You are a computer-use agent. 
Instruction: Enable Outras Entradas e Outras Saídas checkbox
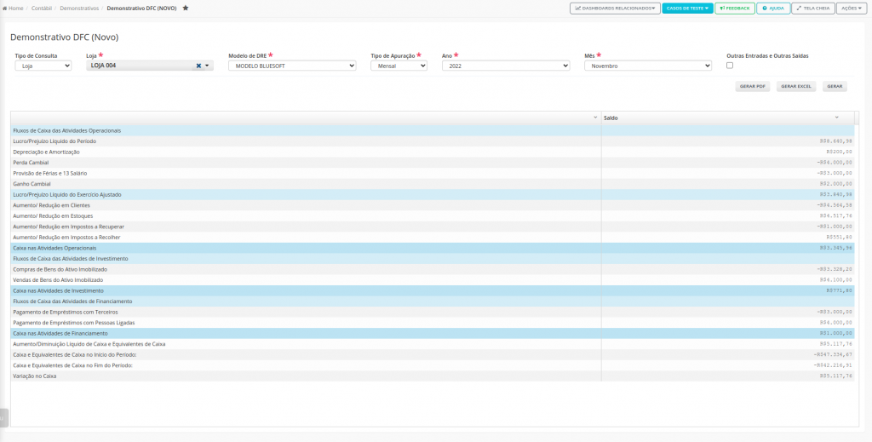click(x=730, y=66)
